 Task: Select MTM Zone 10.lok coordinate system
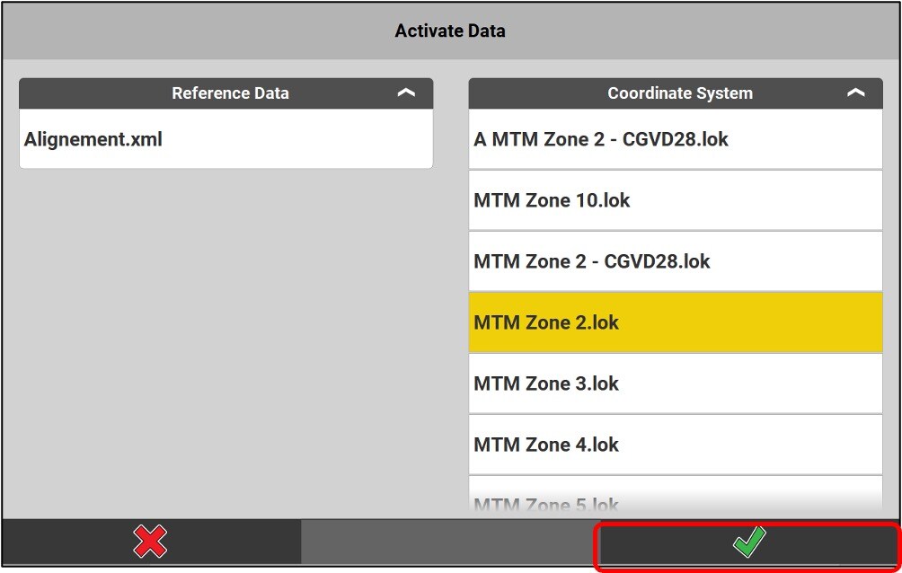coord(552,200)
